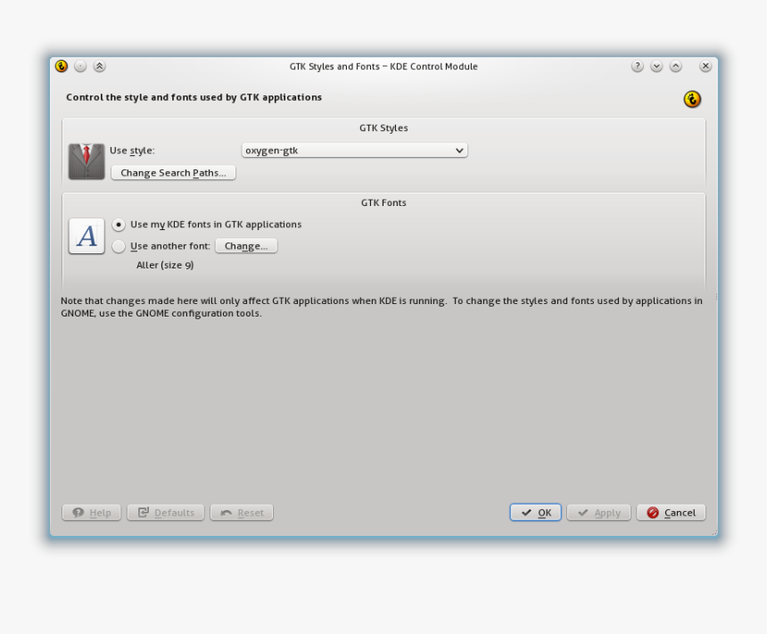This screenshot has width=767, height=634.
Task: Minimize the window with down-chevron button
Action: point(656,66)
